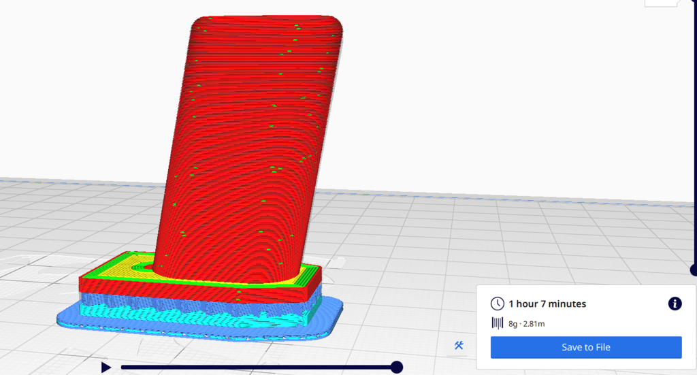Click the layer slider lower handle
Image resolution: width=697 pixels, height=375 pixels.
[694, 271]
